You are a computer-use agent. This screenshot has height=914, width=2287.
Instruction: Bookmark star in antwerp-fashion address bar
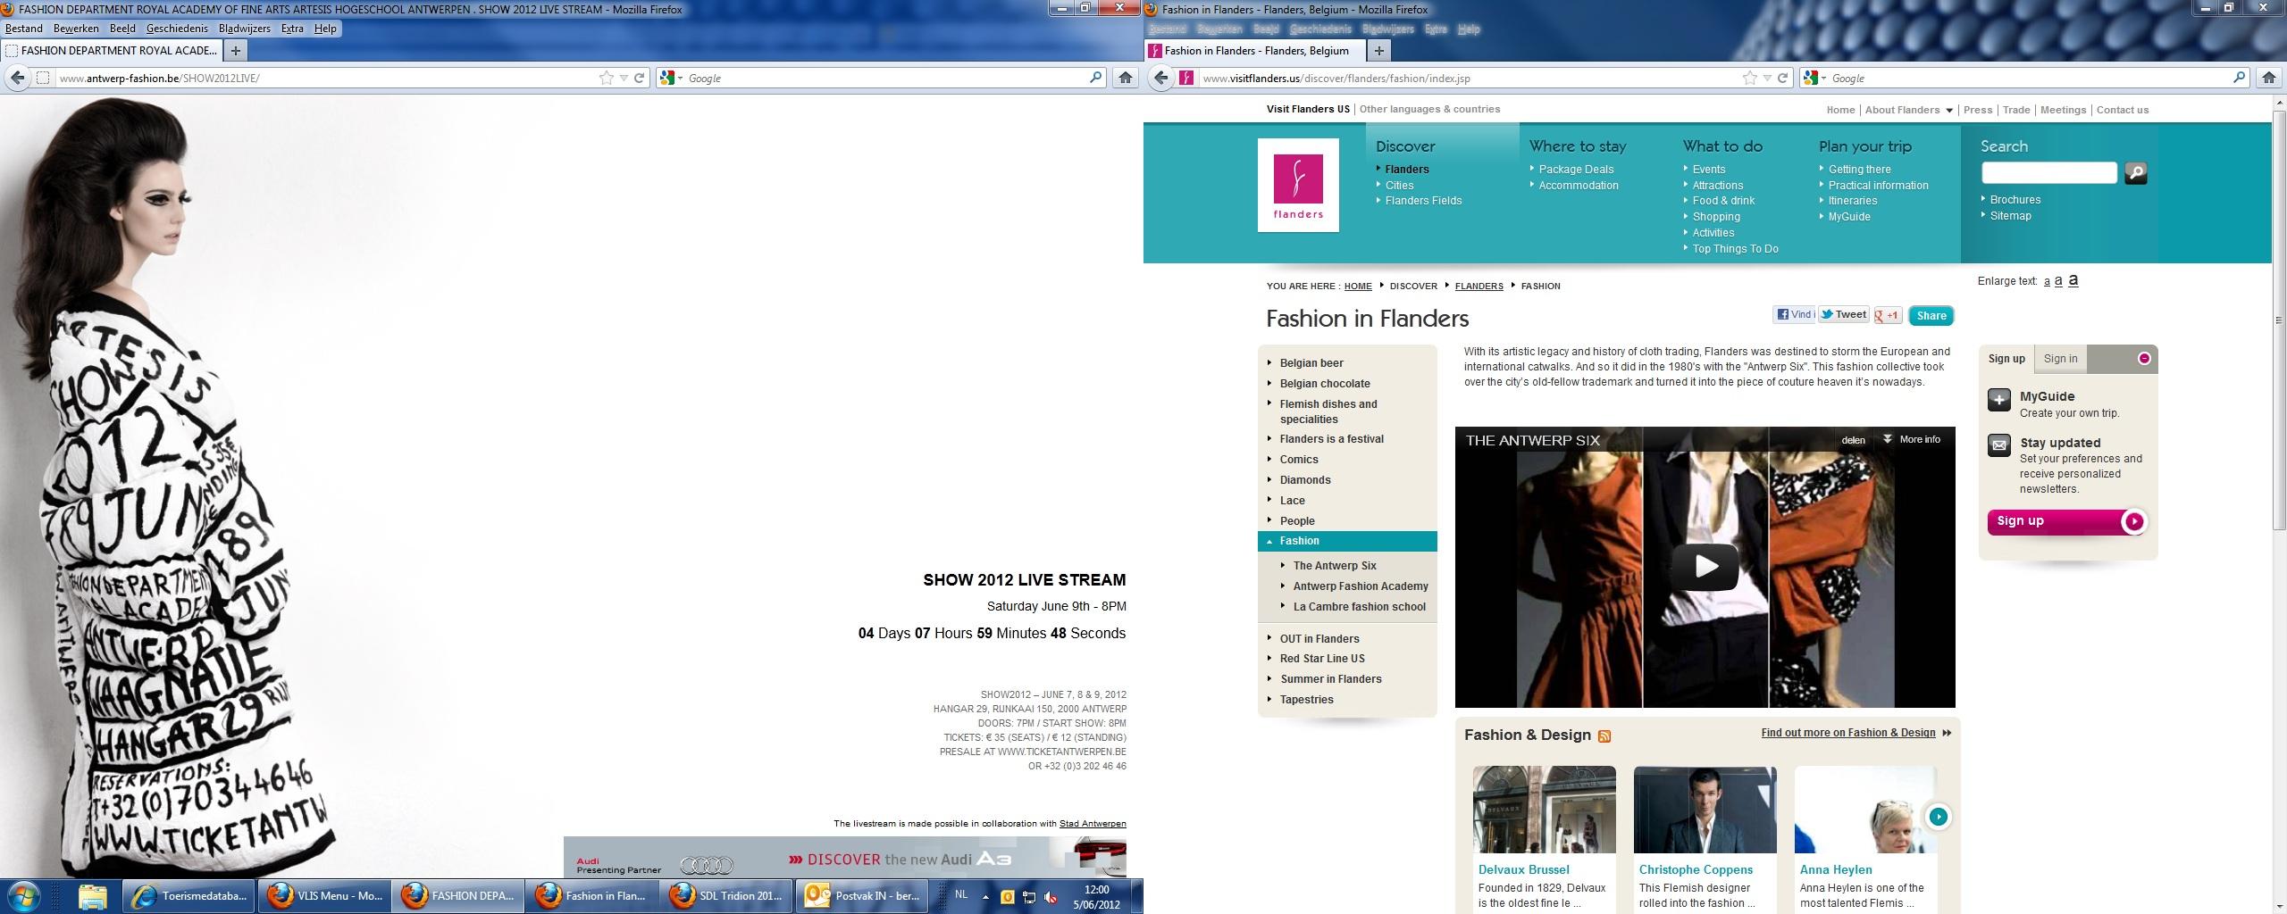[x=607, y=78]
